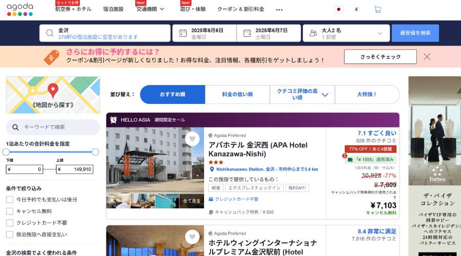Click the ¥7,103 price
Screen dimensions: 461x256
coord(383,205)
